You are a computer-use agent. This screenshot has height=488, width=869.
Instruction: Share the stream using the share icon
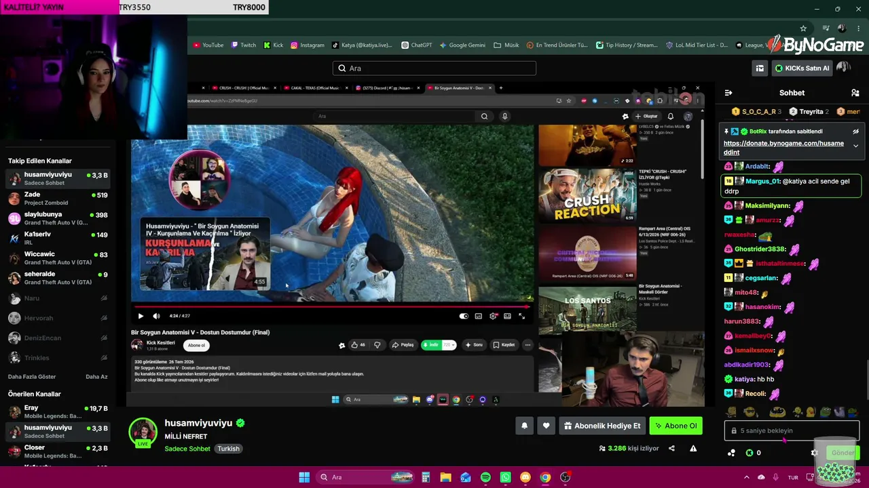[671, 448]
